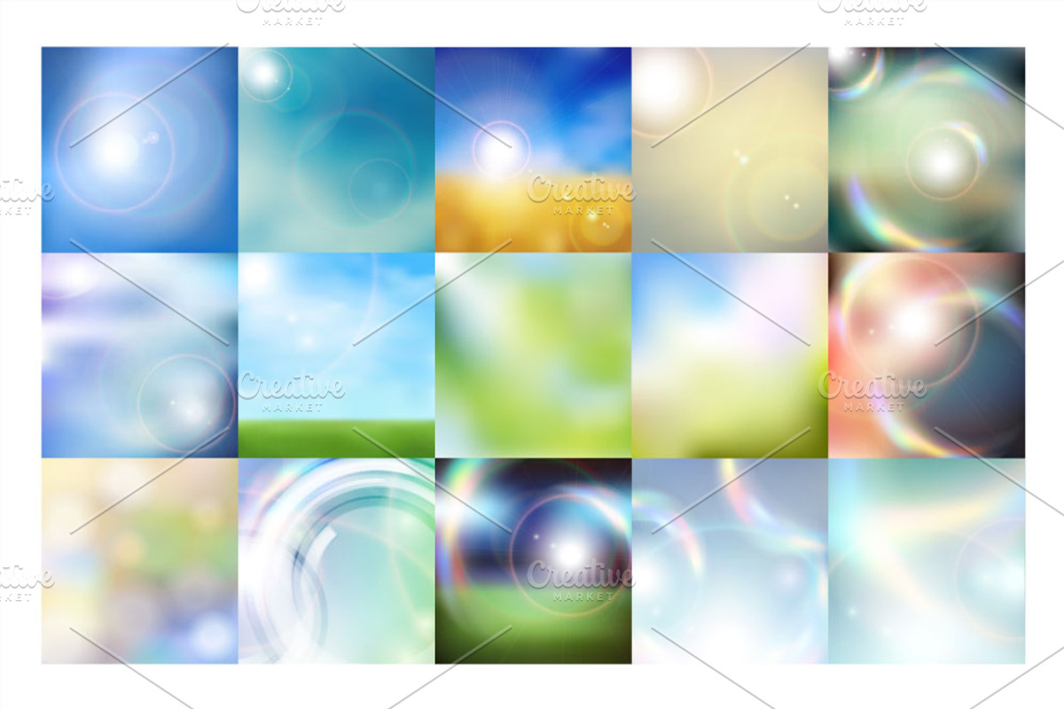Open the teal background with small corner sun

[336, 150]
